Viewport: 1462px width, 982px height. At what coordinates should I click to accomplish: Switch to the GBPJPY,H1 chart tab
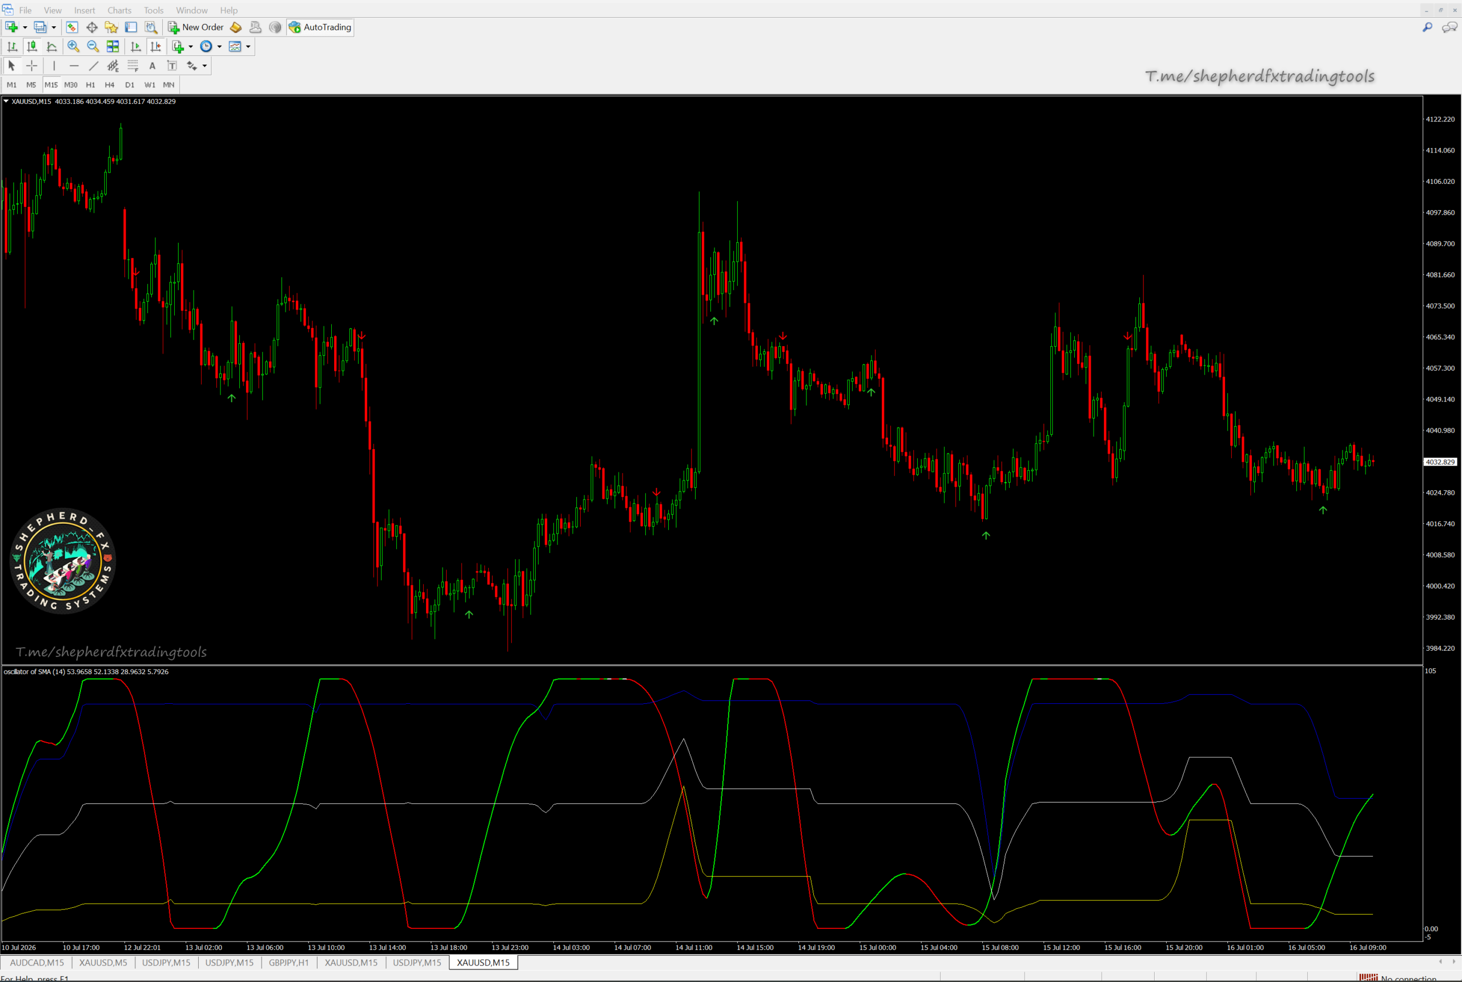288,963
